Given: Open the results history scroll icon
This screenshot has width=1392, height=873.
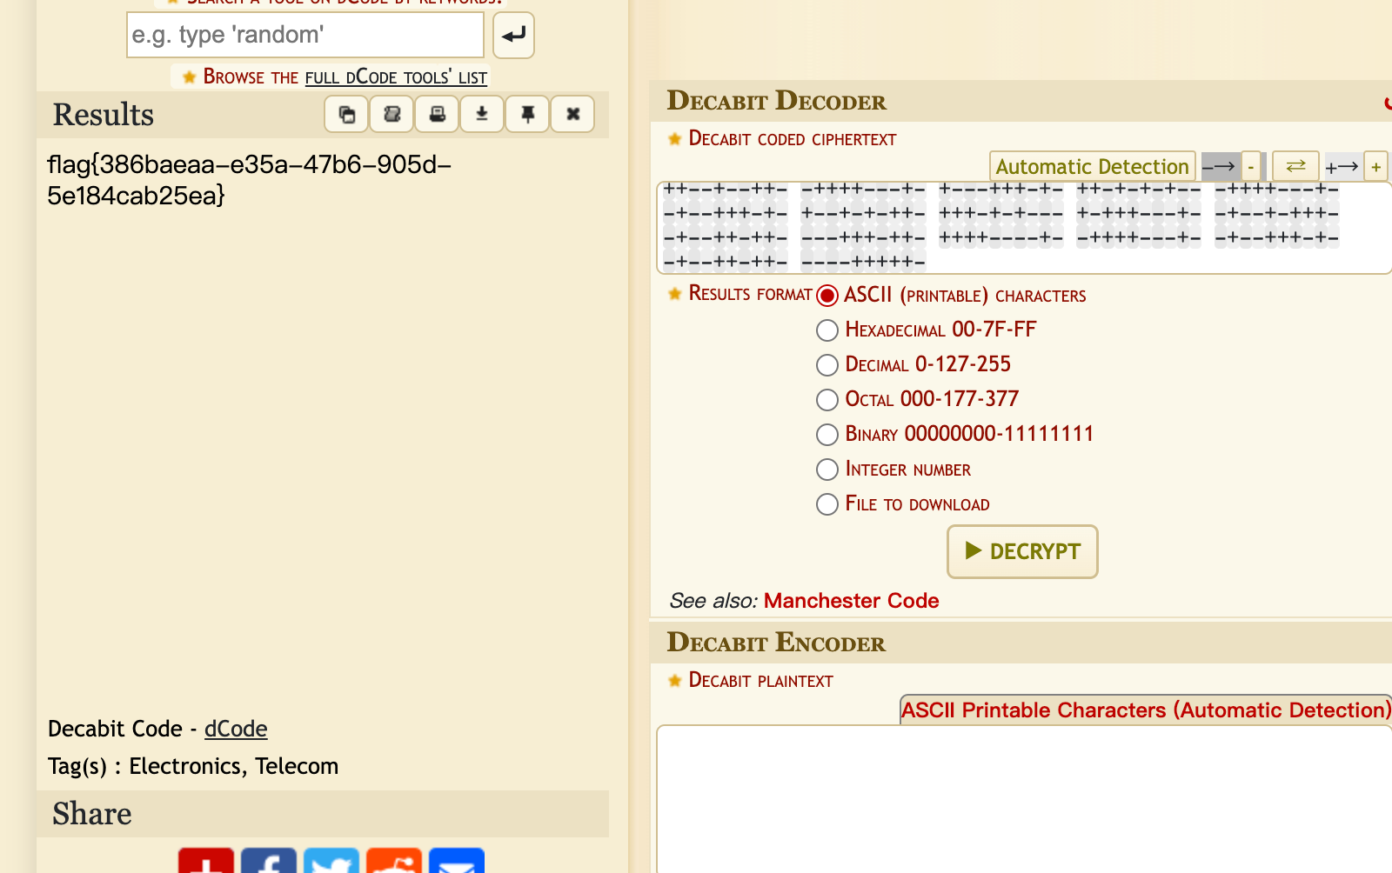Looking at the screenshot, I should coord(392,114).
